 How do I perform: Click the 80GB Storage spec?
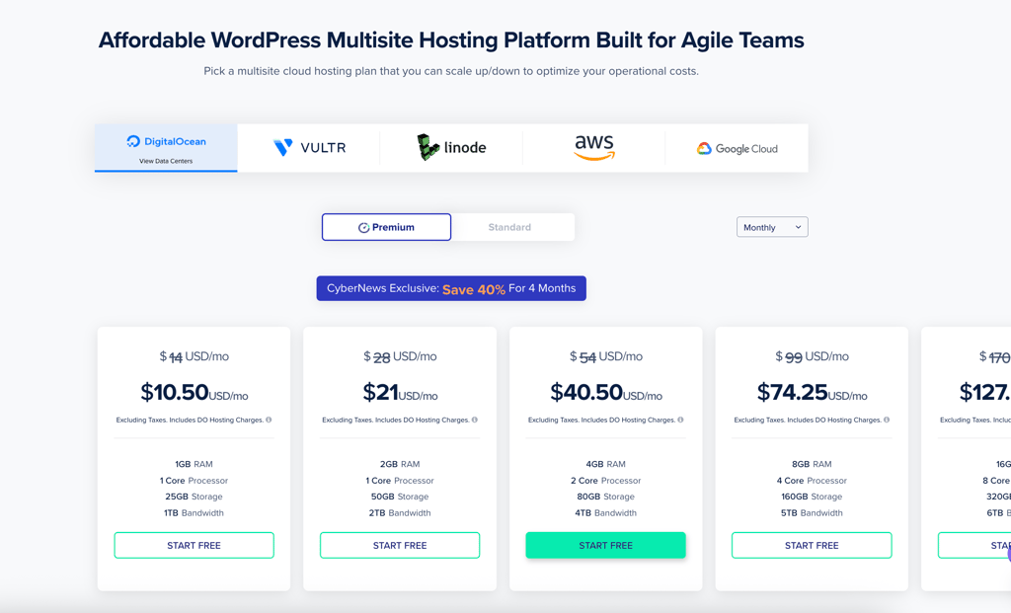[605, 497]
